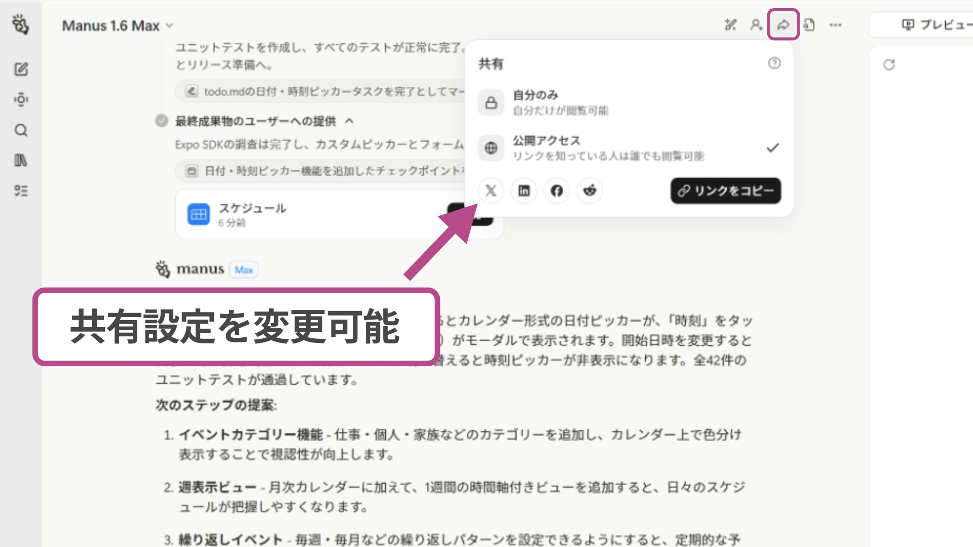Image resolution: width=973 pixels, height=547 pixels.
Task: Open the share dialog via share icon
Action: click(783, 24)
